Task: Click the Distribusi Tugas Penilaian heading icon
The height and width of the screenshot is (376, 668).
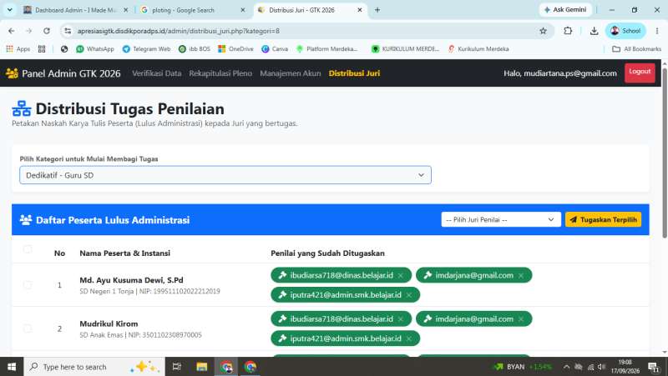Action: pyautogui.click(x=22, y=109)
